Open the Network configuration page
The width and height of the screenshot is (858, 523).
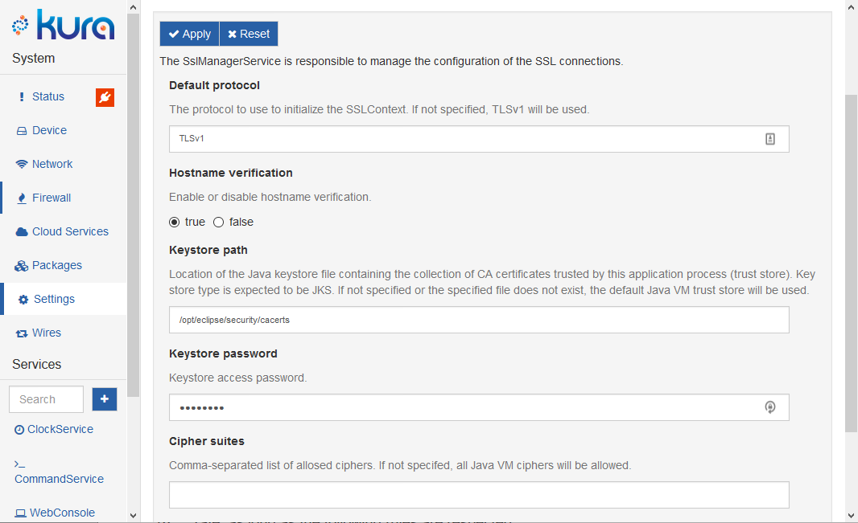(x=52, y=164)
